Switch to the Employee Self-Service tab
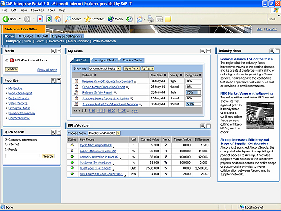The height and width of the screenshot is (211, 281). point(67,36)
